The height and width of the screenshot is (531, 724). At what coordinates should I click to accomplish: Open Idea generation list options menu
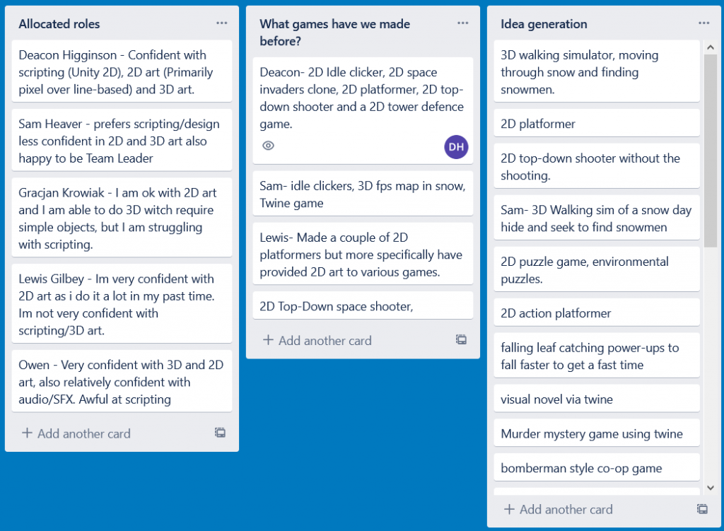(703, 23)
